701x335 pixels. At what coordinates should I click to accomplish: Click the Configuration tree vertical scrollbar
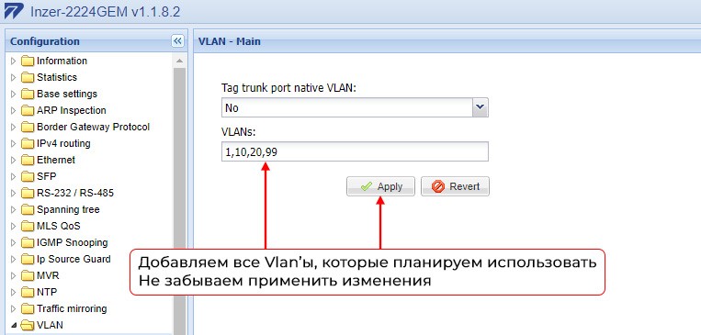pyautogui.click(x=180, y=201)
